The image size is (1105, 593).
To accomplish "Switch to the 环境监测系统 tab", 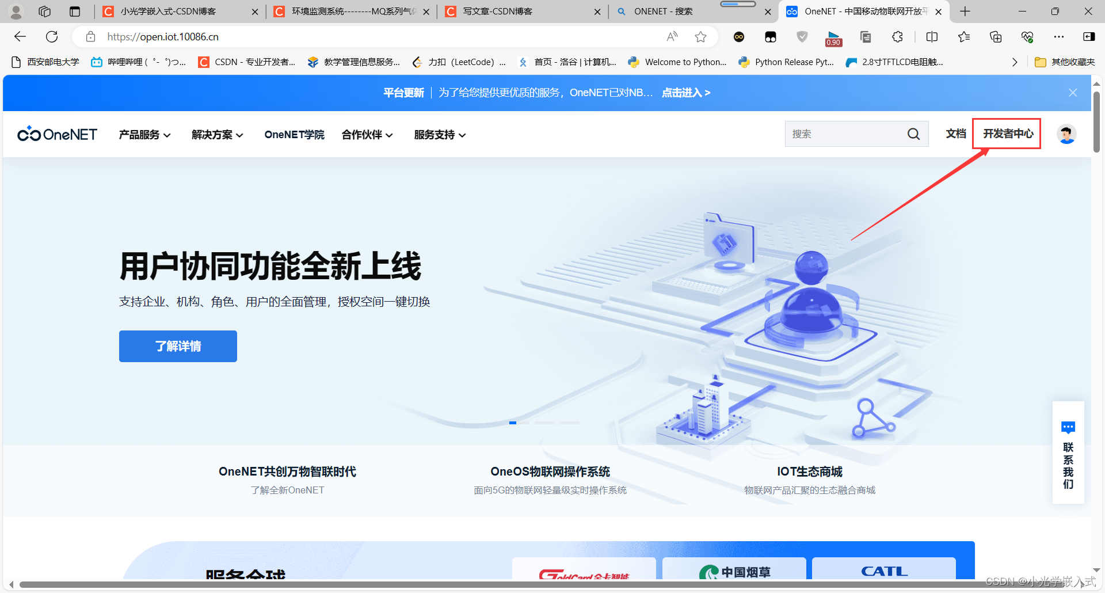I will coord(352,12).
